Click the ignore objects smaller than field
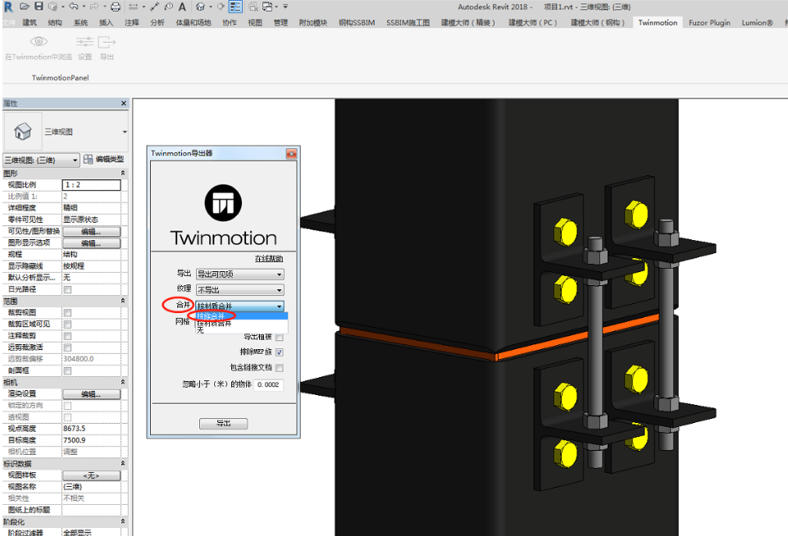 pyautogui.click(x=268, y=385)
